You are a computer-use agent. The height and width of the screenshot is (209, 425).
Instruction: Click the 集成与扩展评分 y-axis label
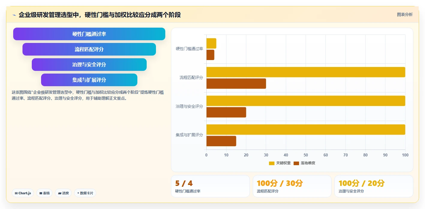189,135
